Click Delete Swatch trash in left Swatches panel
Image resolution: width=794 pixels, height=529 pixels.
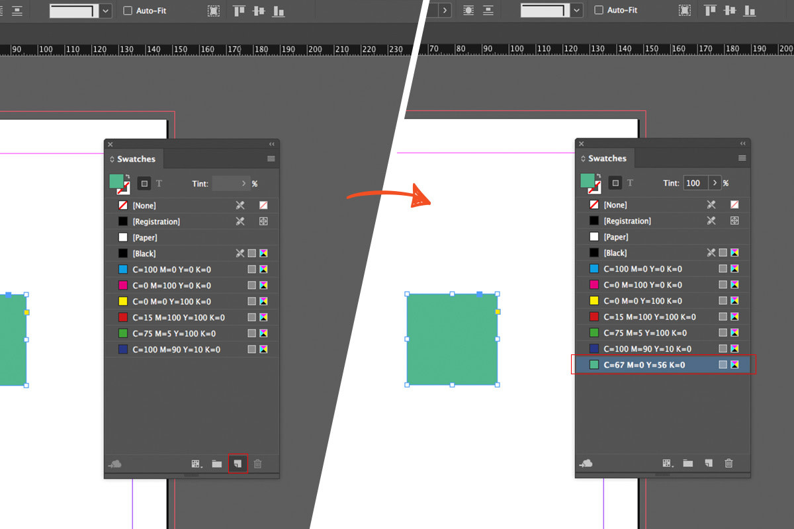[258, 464]
